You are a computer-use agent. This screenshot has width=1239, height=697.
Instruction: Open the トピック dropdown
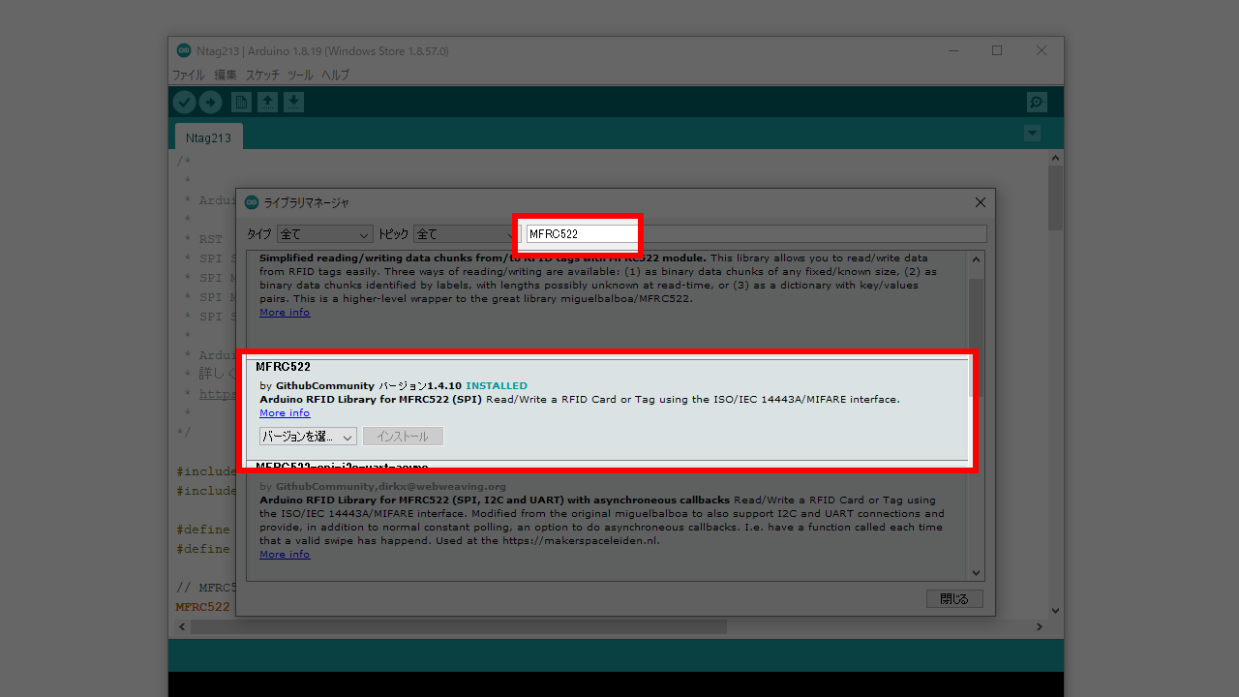pos(463,234)
